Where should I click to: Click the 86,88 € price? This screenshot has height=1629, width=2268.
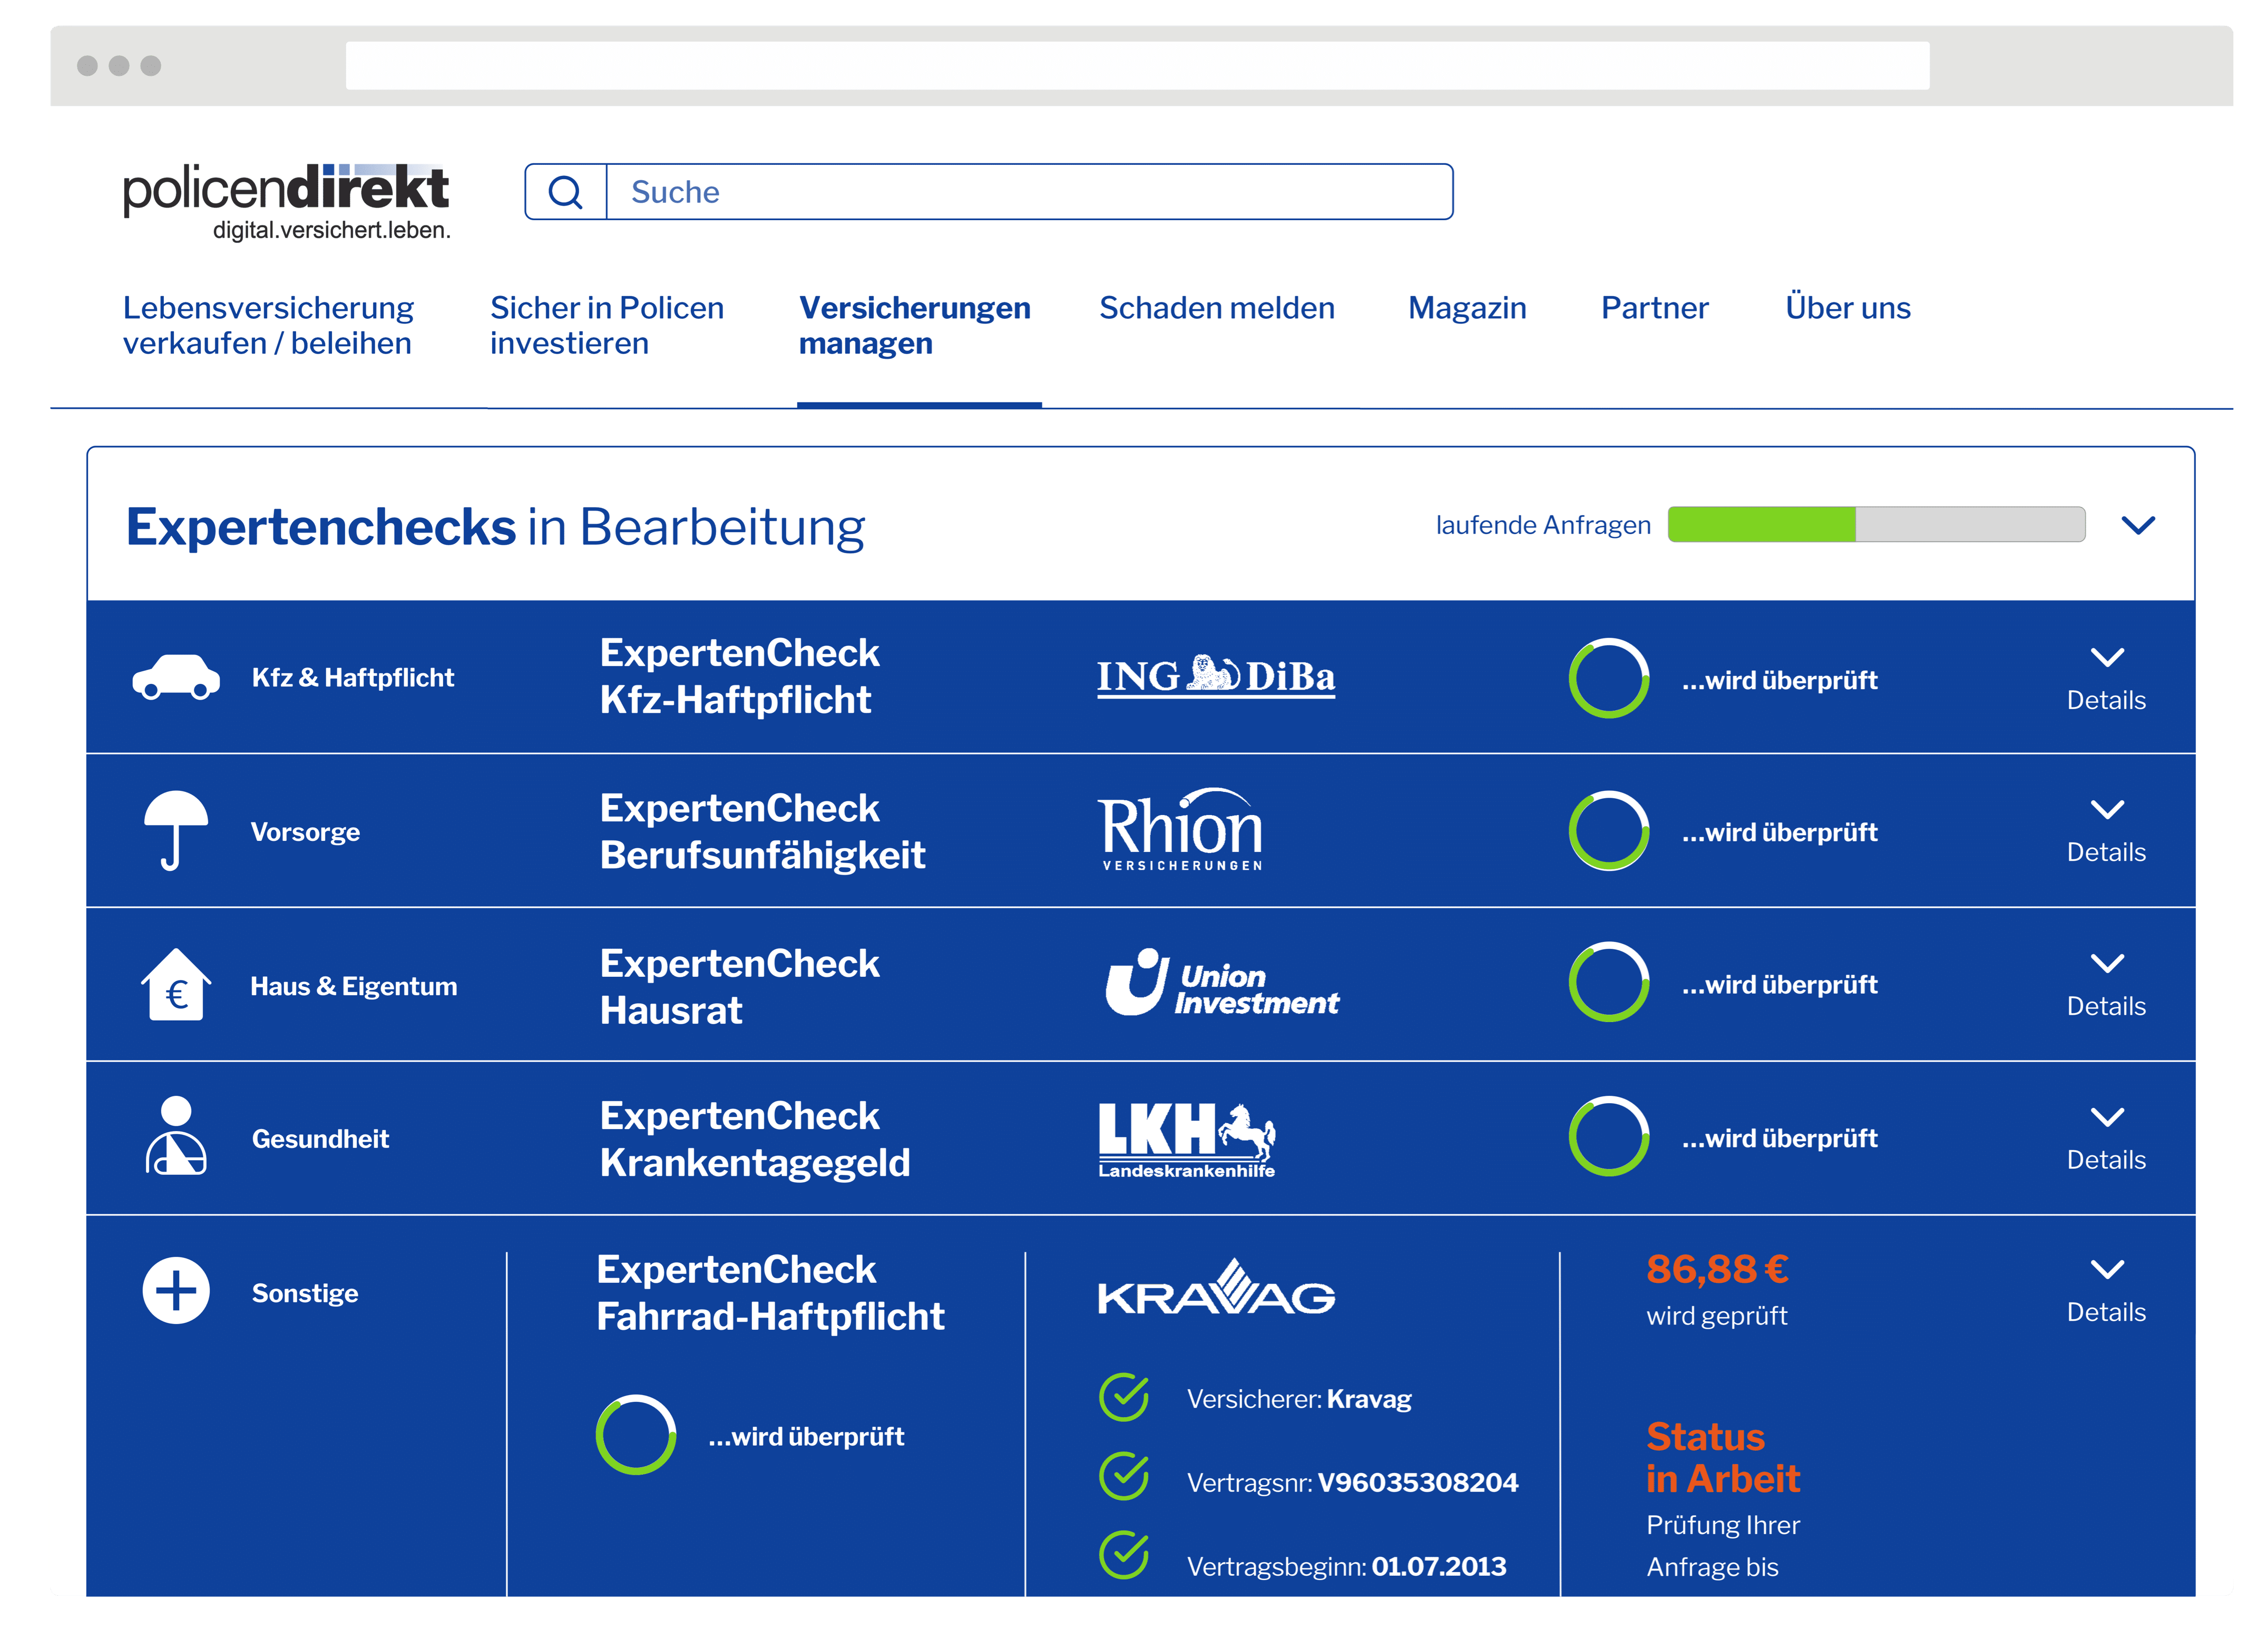pyautogui.click(x=1717, y=1269)
